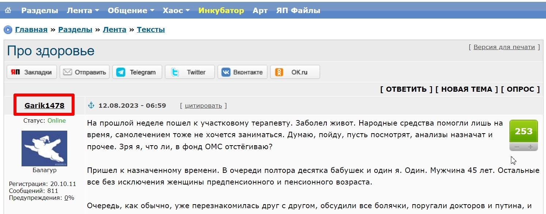
Task: Click the Сообщений: 811 text
Action: pos(33,191)
